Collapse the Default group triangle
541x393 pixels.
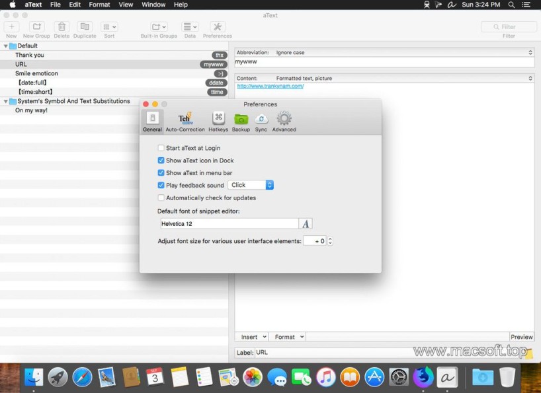pyautogui.click(x=6, y=46)
